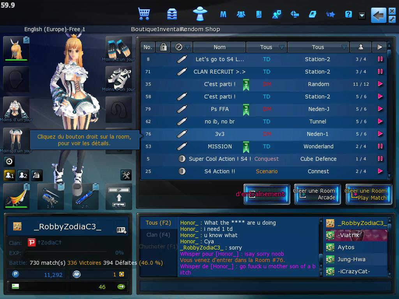This screenshot has height=299, width=399.
Task: Sort rooms by Nom column
Action: pos(219,47)
